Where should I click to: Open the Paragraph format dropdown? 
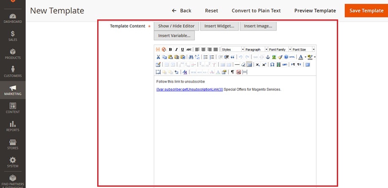click(x=257, y=49)
